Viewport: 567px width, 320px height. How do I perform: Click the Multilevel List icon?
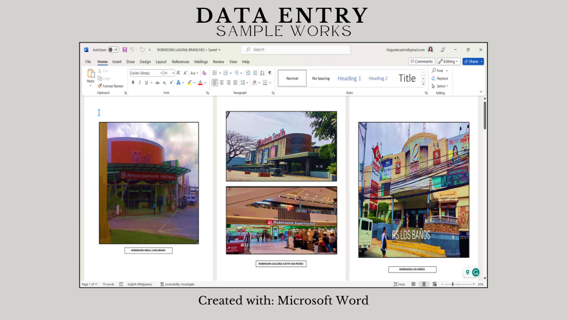click(237, 73)
